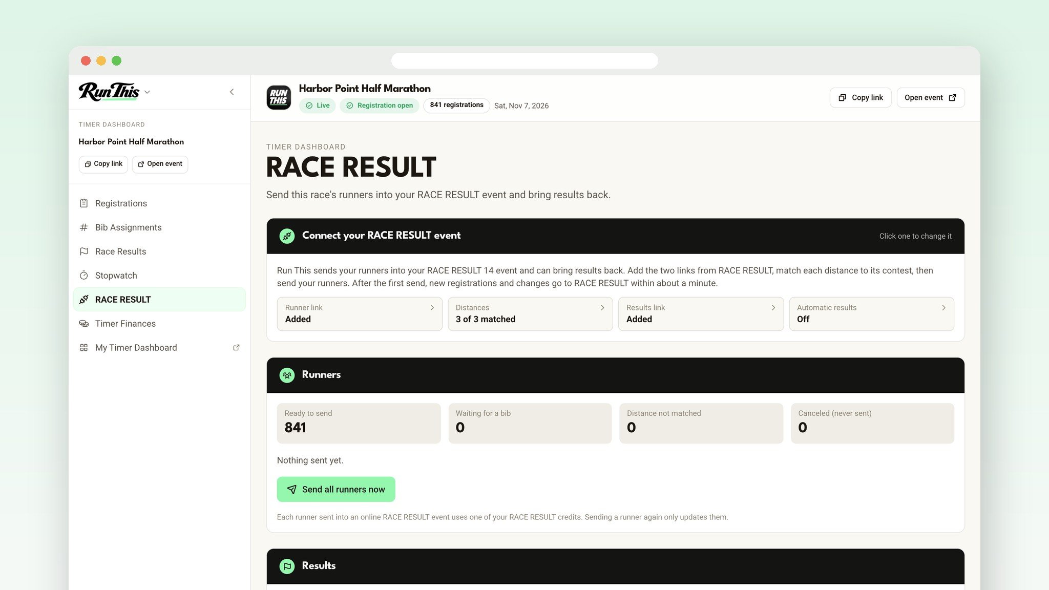Expand the Runner link card
Screen dimensions: 1049x590
click(360, 314)
